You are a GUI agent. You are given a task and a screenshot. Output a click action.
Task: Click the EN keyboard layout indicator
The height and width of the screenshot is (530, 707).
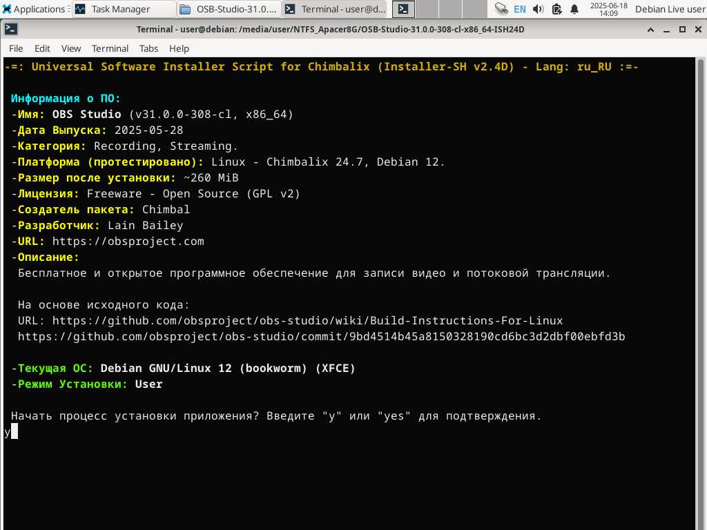pos(520,9)
